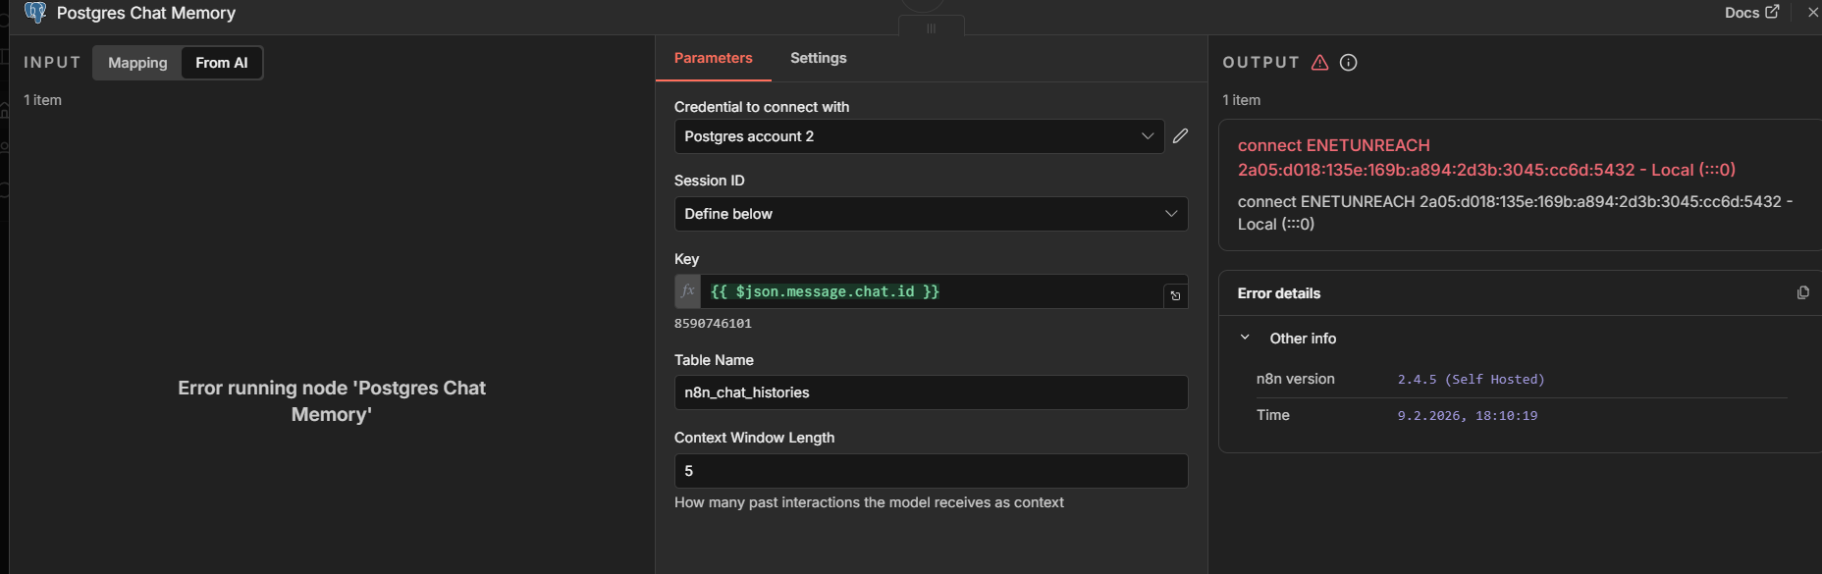Click the pencil icon to edit credential
Image resolution: width=1822 pixels, height=574 pixels.
[x=1180, y=136]
